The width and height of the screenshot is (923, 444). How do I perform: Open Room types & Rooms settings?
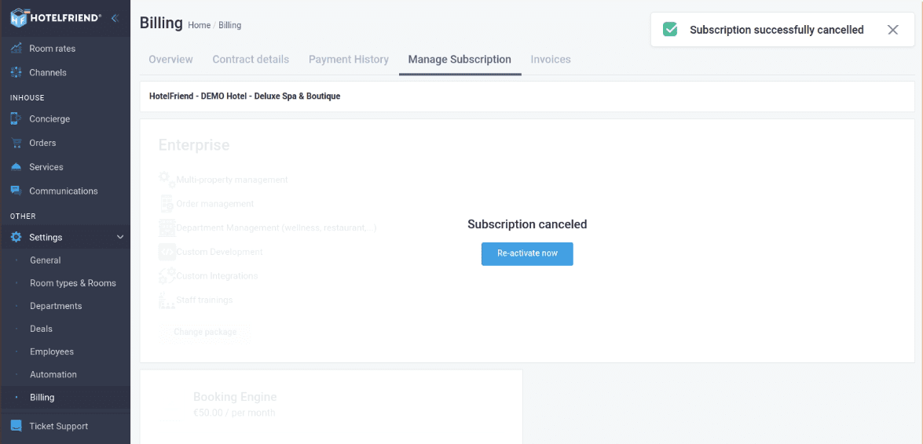pos(73,283)
